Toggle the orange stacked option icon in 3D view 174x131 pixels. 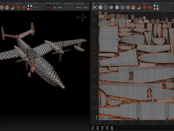[31, 9]
